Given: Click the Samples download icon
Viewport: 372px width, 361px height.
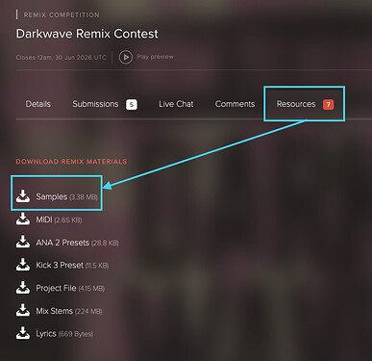Looking at the screenshot, I should pyautogui.click(x=23, y=196).
